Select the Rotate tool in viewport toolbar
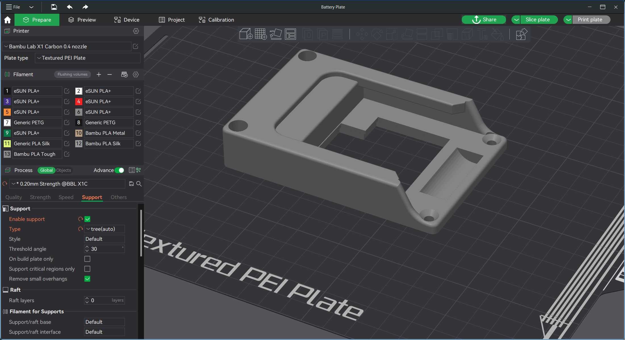Image resolution: width=625 pixels, height=340 pixels. tap(377, 34)
